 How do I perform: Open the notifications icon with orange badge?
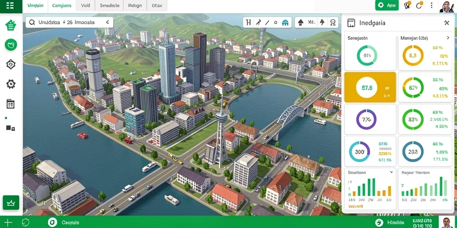[407, 5]
